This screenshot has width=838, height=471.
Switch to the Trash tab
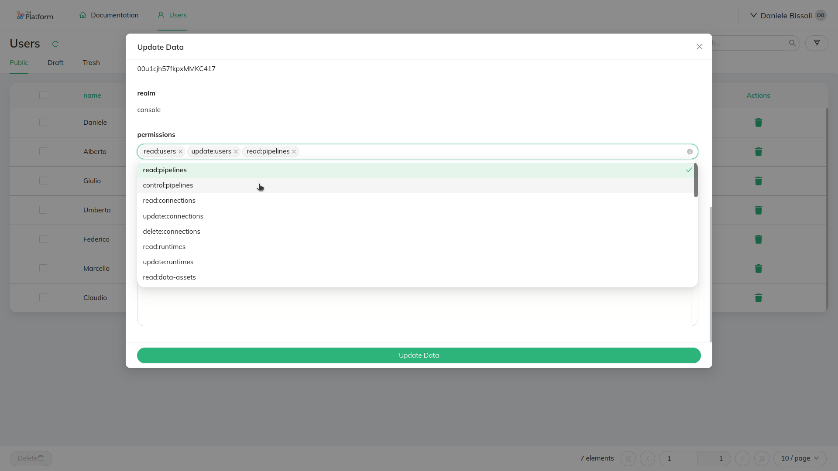(x=90, y=62)
